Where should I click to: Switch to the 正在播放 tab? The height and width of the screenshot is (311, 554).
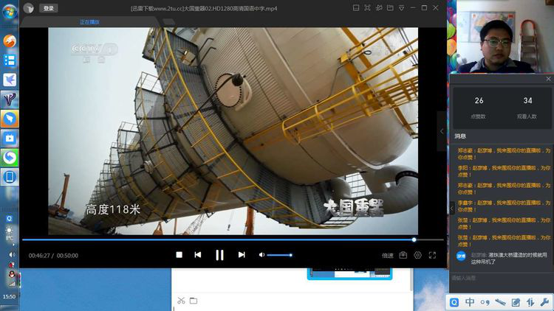click(89, 22)
